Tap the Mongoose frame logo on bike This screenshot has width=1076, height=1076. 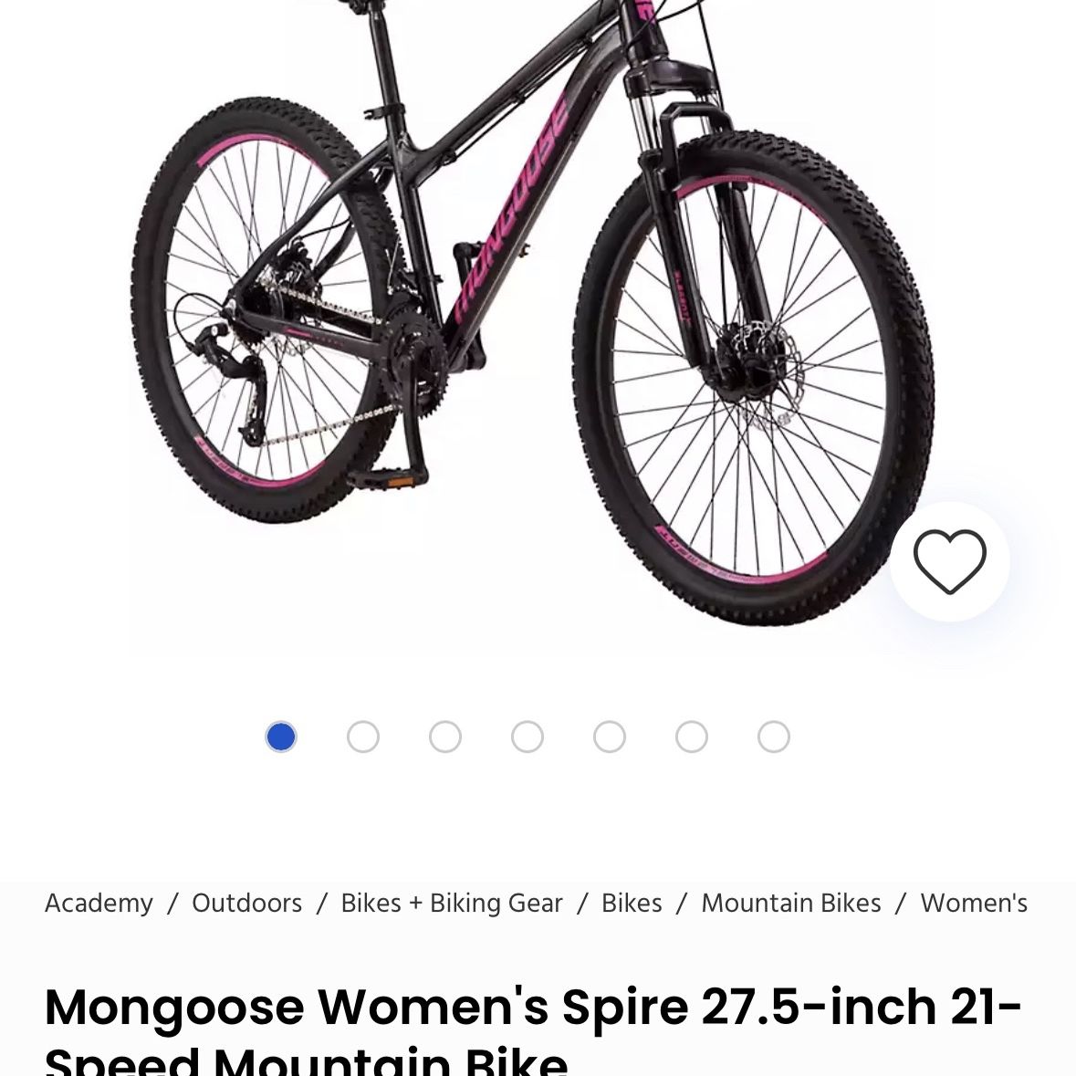point(512,209)
